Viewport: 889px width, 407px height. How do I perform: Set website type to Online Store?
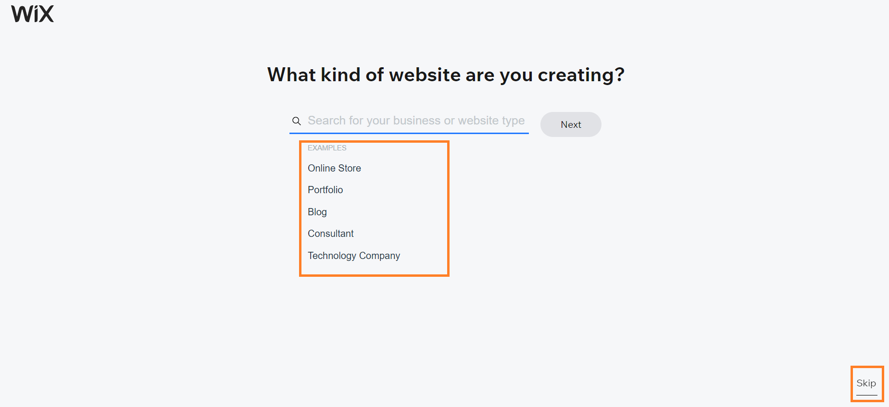334,168
